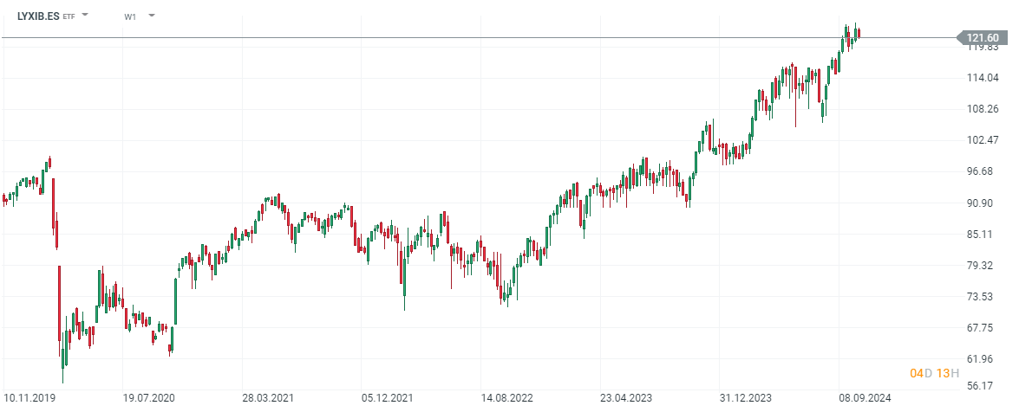
Task: Click the 56.17 bottom price axis value
Action: (983, 386)
